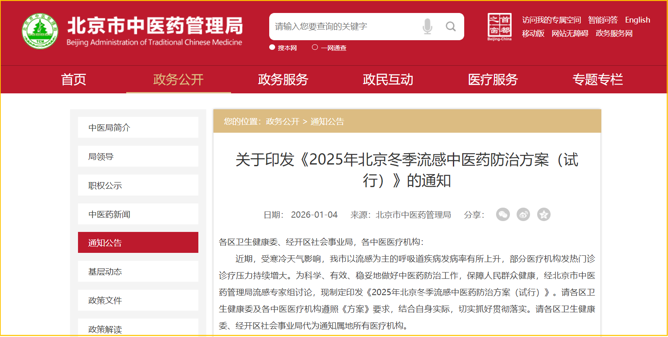Select the 一网通查 radio option
Screen dimensions: 668x337
(315, 48)
